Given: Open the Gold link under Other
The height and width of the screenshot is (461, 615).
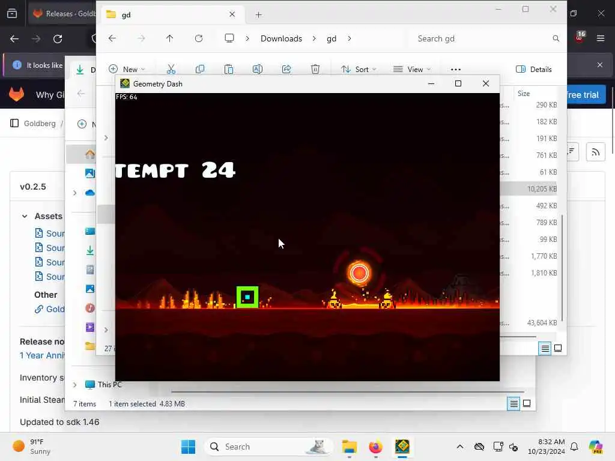Looking at the screenshot, I should point(50,309).
